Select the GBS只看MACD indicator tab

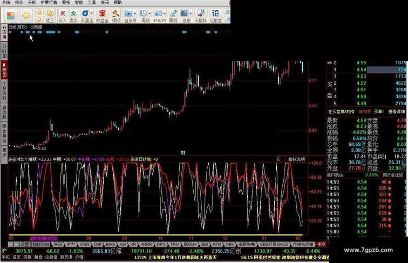click(x=274, y=245)
